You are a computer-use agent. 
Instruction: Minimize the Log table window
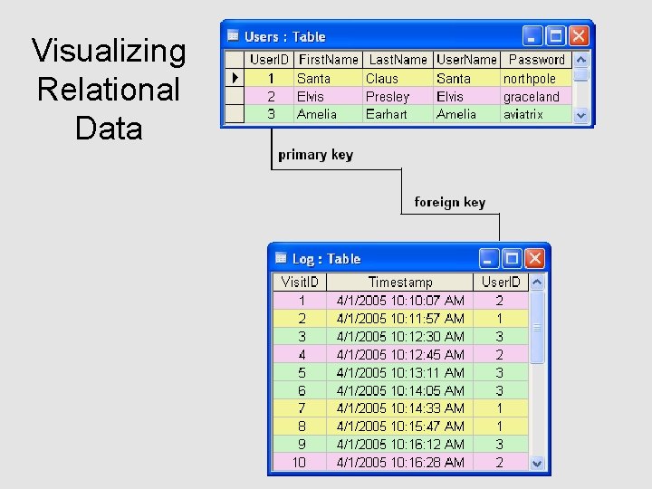coord(489,258)
